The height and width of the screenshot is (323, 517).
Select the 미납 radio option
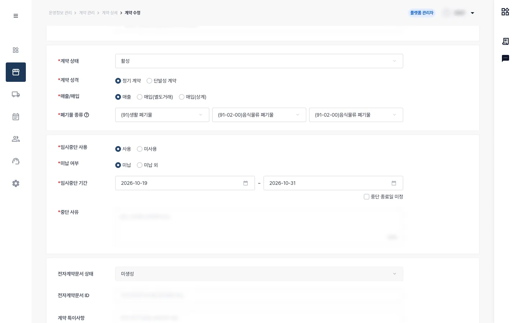coord(123,165)
